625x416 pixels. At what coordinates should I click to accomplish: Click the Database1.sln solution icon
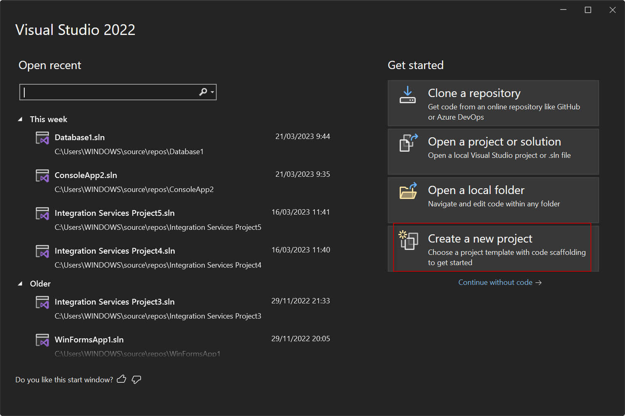point(42,137)
